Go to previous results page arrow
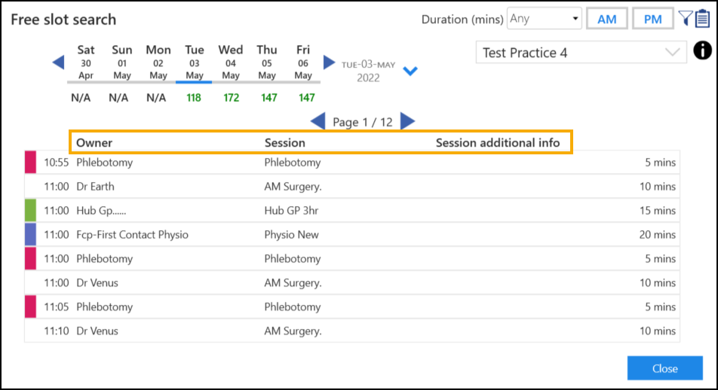718x390 pixels. tap(318, 121)
